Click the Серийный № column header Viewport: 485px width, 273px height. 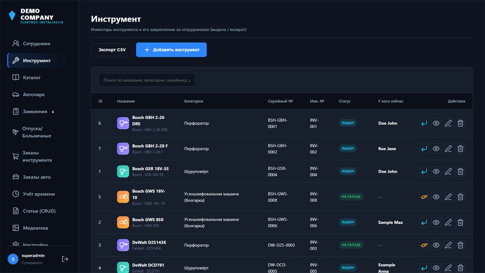point(280,101)
